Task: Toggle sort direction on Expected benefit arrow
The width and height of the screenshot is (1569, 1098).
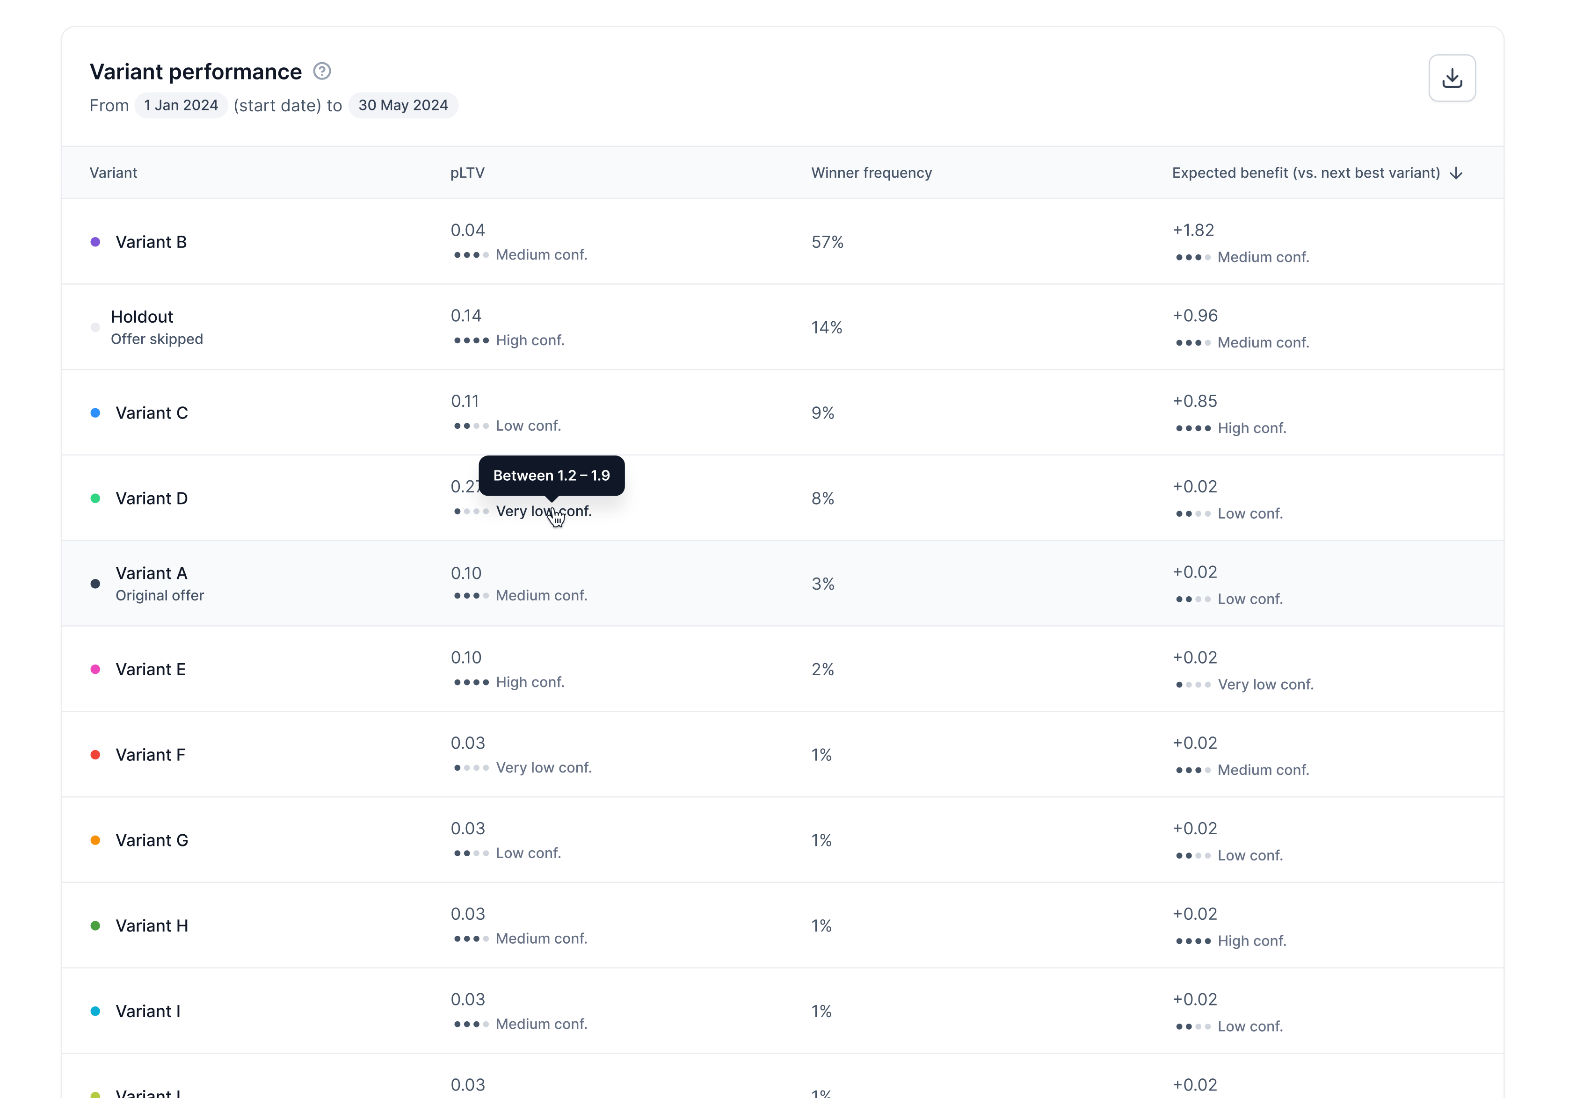Action: coord(1456,173)
